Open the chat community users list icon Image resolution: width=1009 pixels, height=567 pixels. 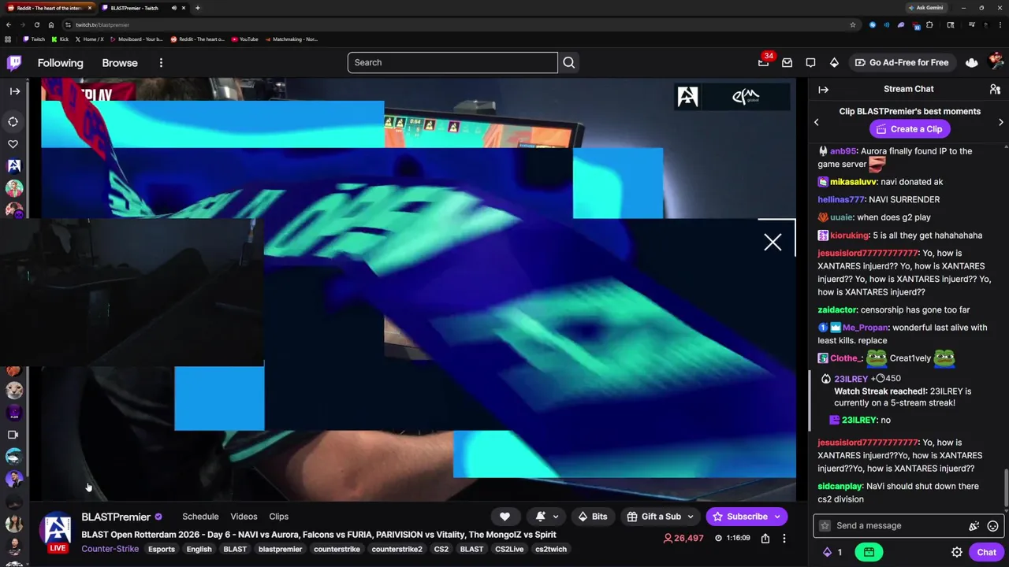[x=995, y=90]
